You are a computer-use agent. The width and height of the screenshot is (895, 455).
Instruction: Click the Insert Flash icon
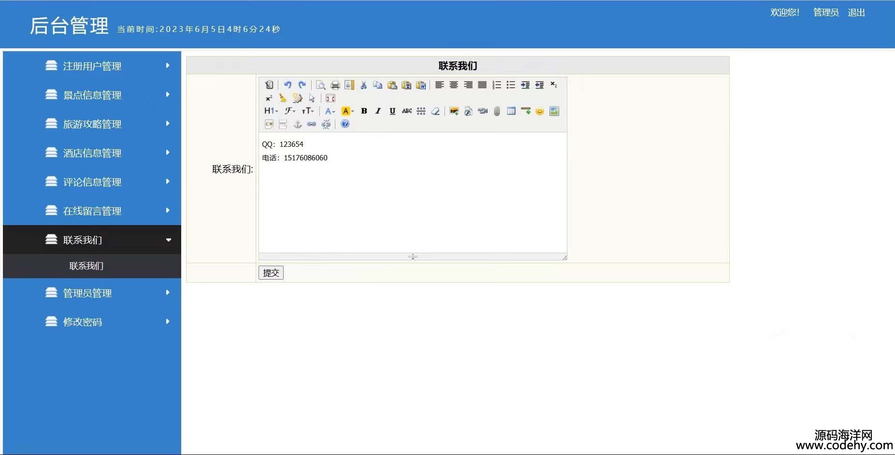click(468, 111)
